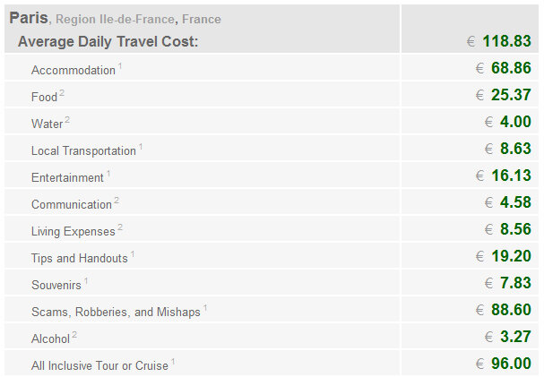Open Scams, Robberies, and Mishaps category

pyautogui.click(x=115, y=312)
